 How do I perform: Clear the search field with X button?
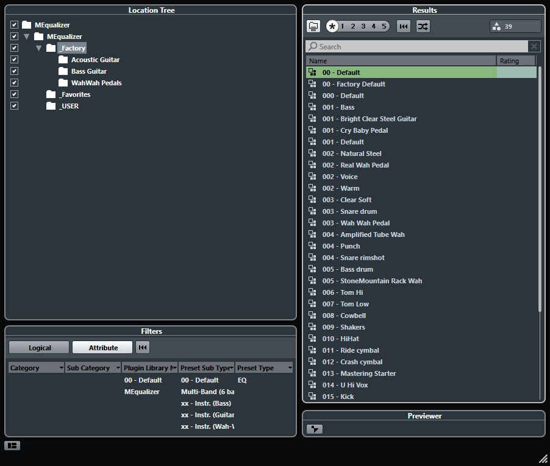[x=534, y=46]
